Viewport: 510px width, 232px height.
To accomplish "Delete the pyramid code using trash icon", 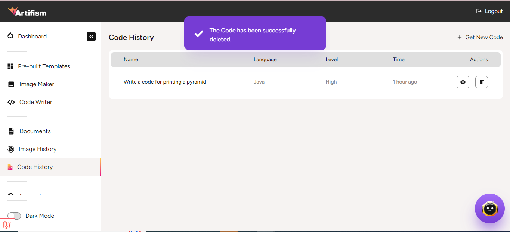I will pyautogui.click(x=481, y=82).
